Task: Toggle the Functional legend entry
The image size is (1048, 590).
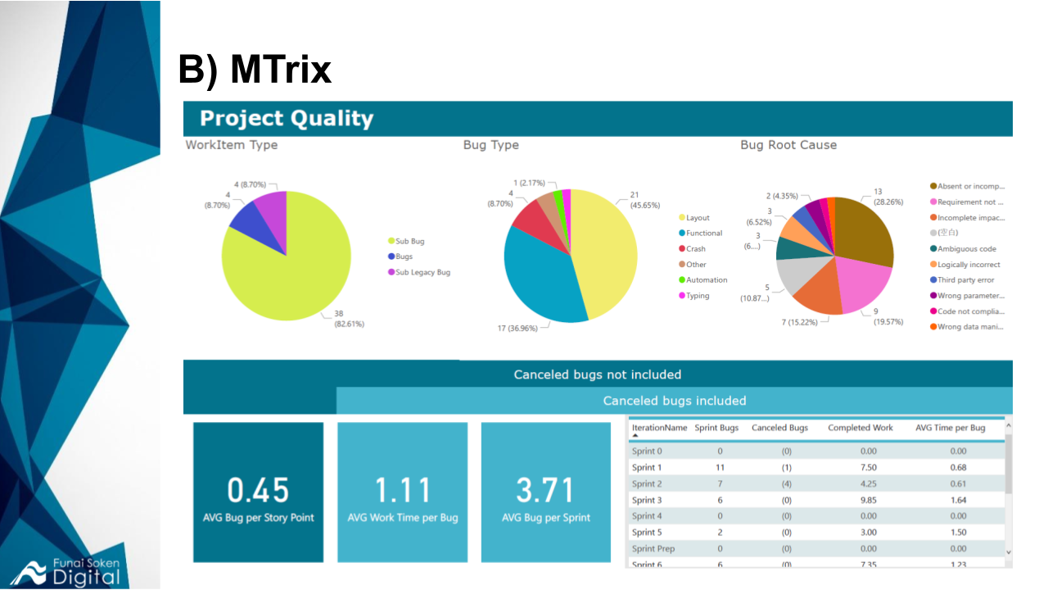Action: (x=703, y=234)
